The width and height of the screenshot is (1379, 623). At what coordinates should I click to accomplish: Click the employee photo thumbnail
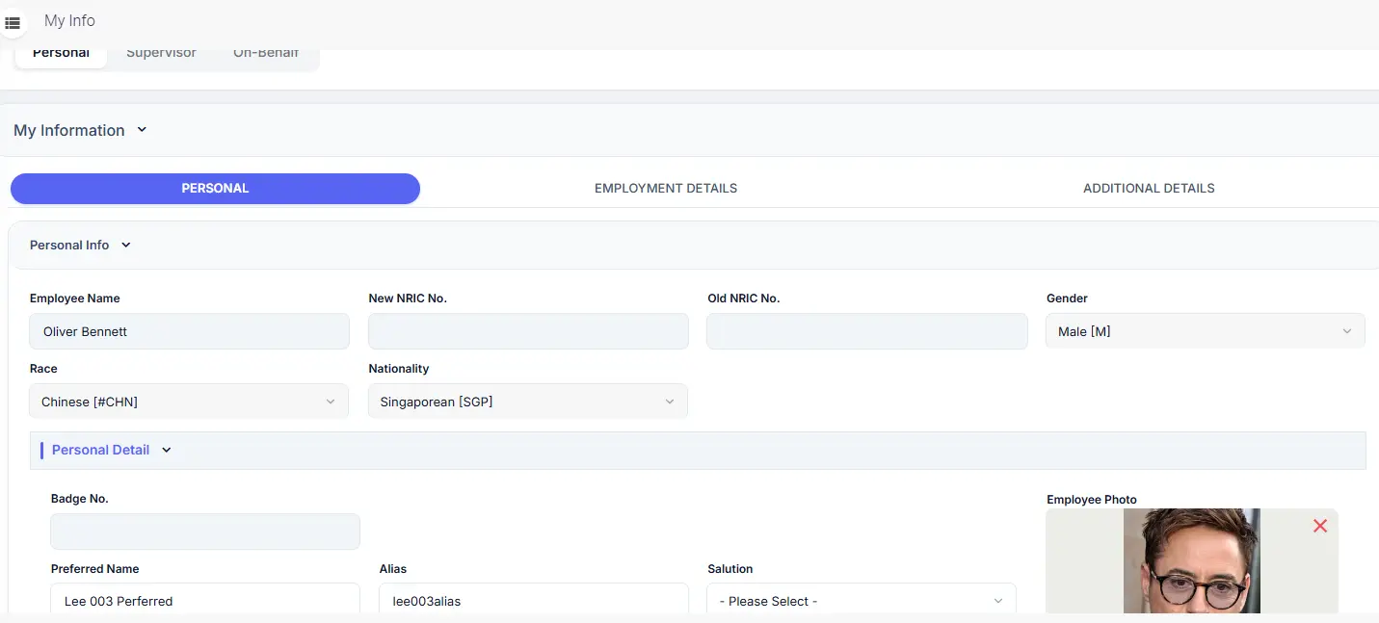tap(1192, 561)
